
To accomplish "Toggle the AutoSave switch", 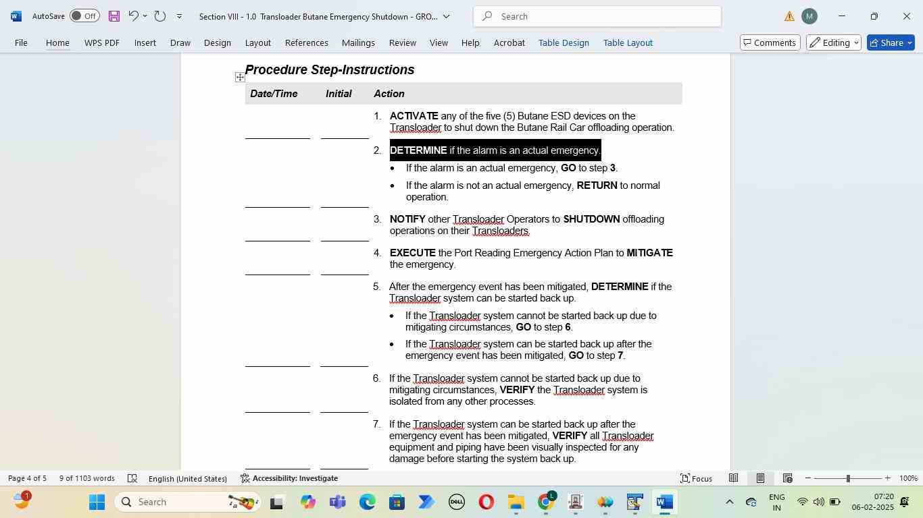I will [x=84, y=16].
